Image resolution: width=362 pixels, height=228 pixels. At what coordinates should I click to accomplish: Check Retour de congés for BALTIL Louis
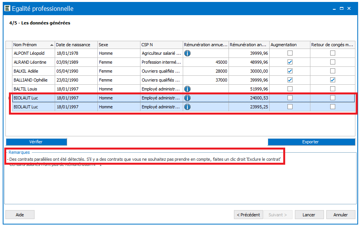click(x=333, y=89)
